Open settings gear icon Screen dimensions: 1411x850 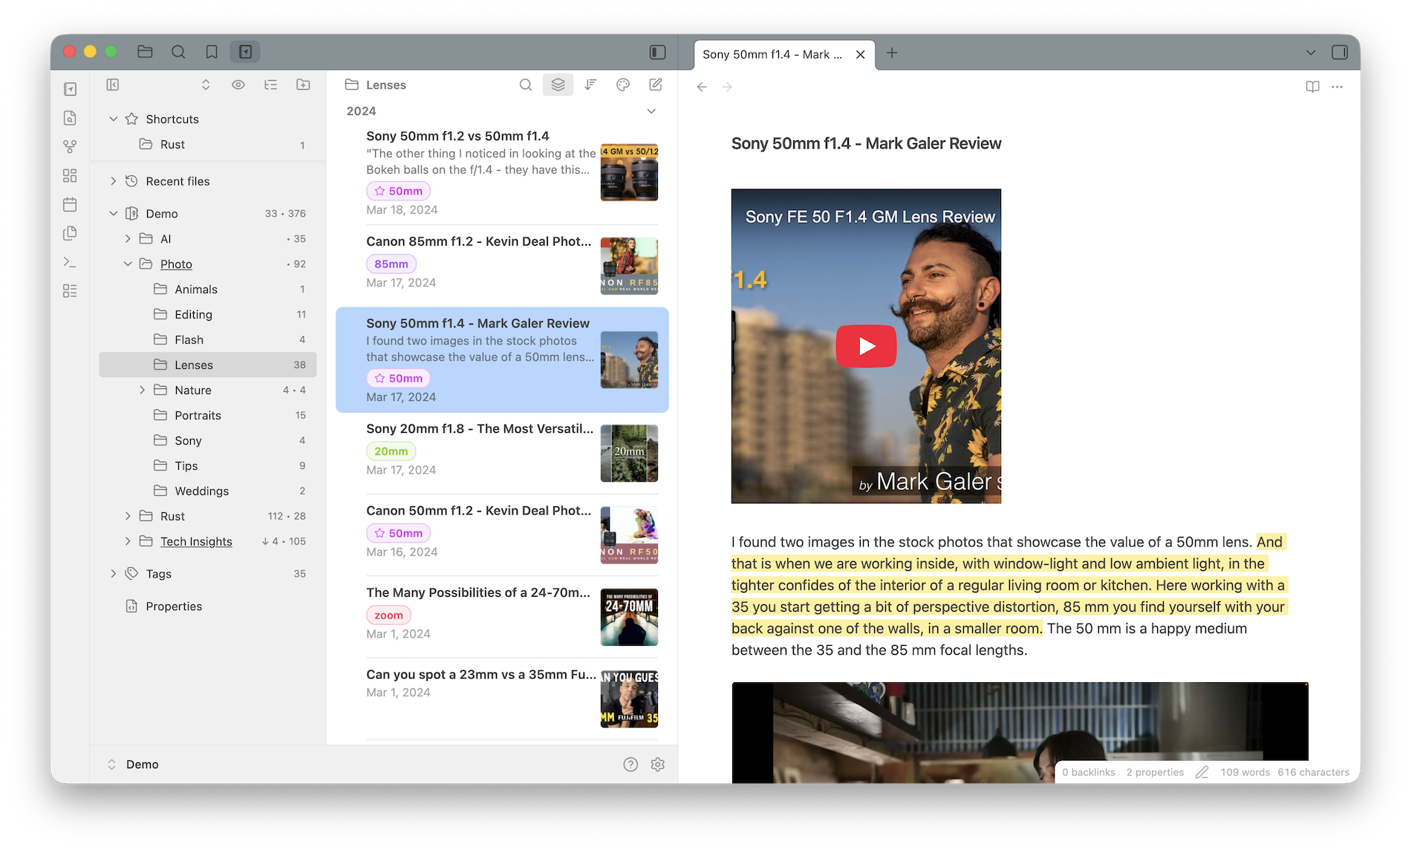658,765
